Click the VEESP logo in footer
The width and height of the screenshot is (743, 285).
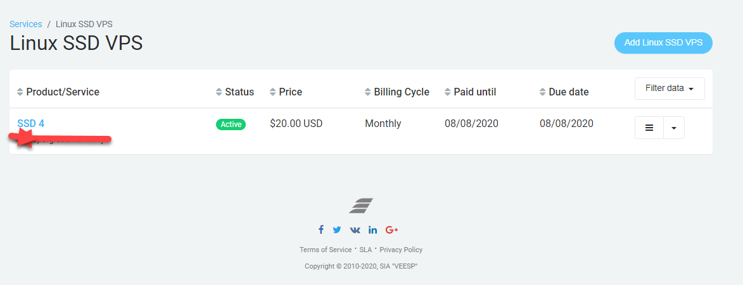tap(361, 205)
